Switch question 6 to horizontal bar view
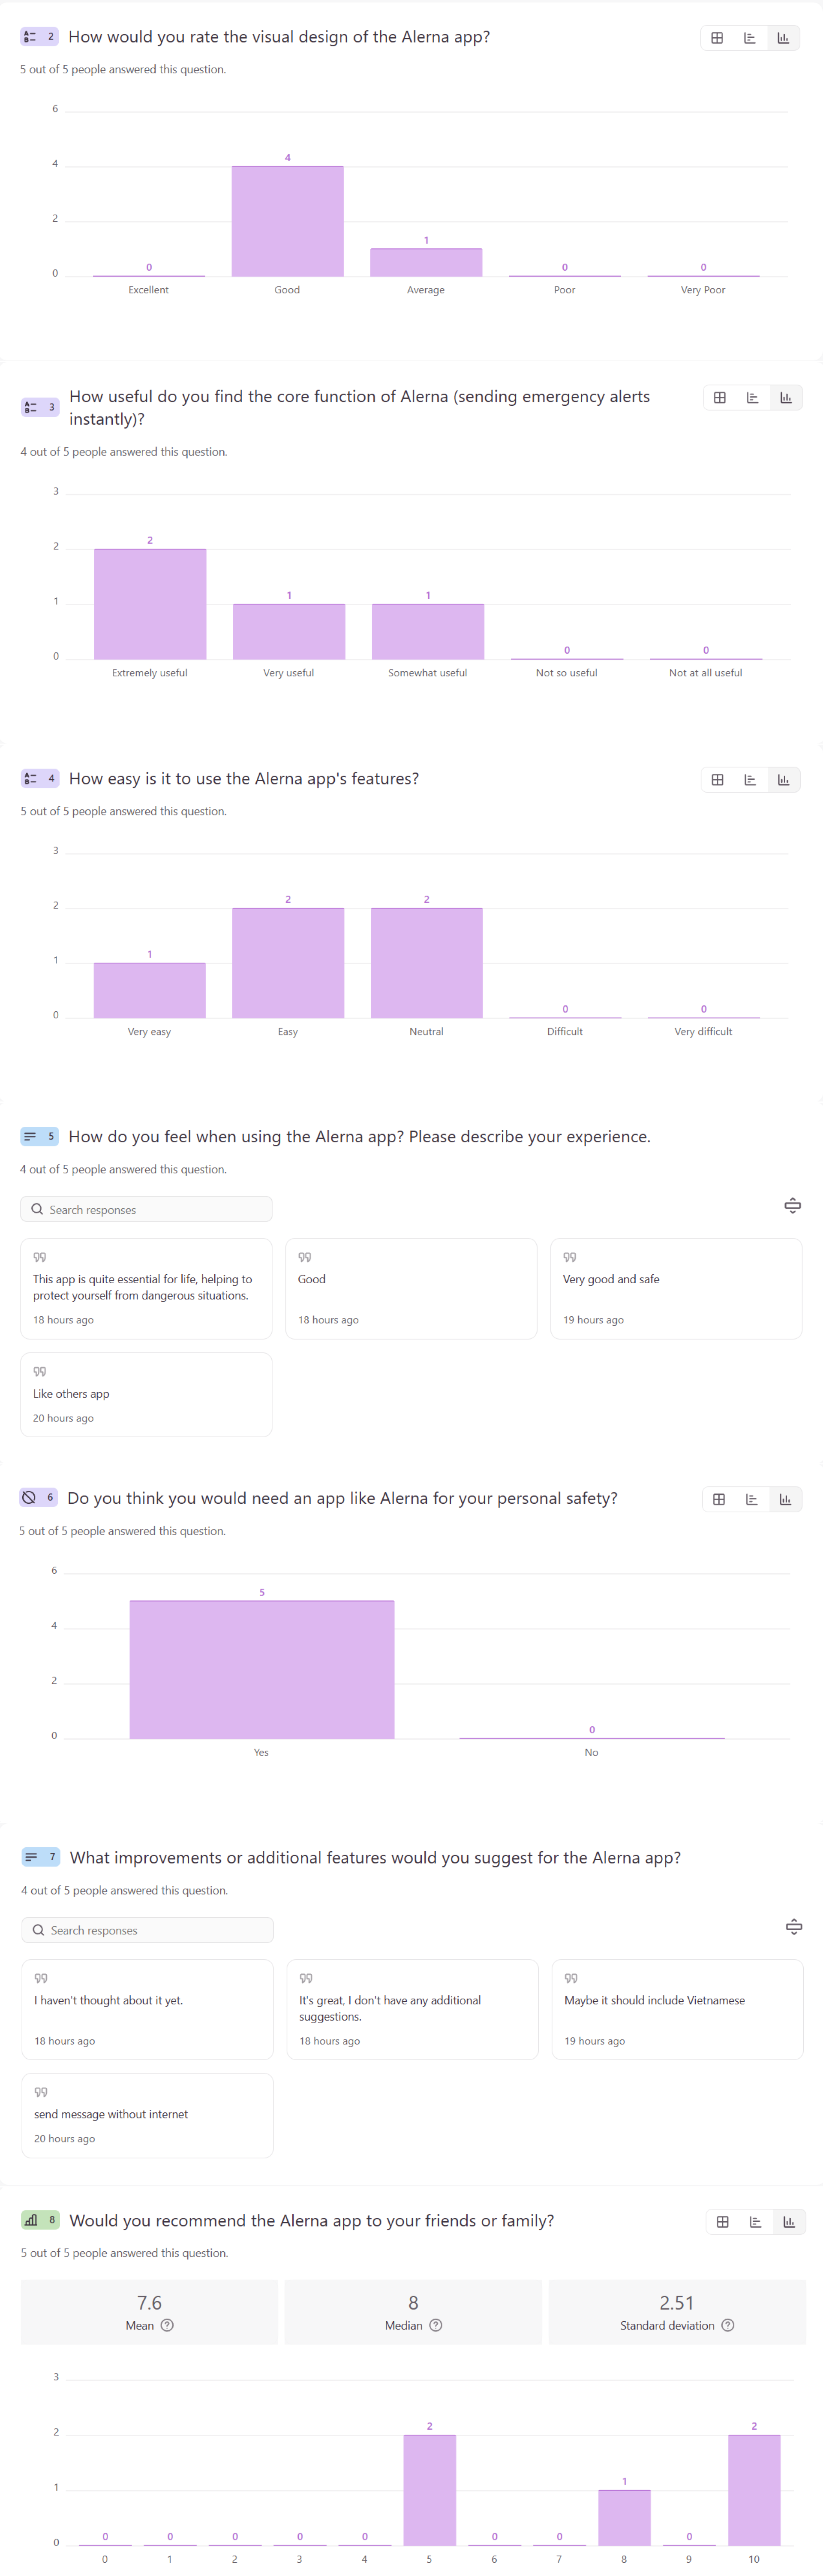This screenshot has height=2576, width=823. click(752, 1499)
